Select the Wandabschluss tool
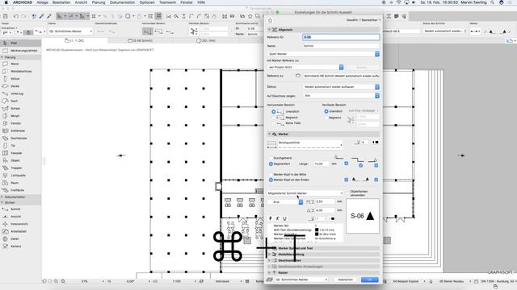This screenshot has height=290, width=517. (20, 72)
